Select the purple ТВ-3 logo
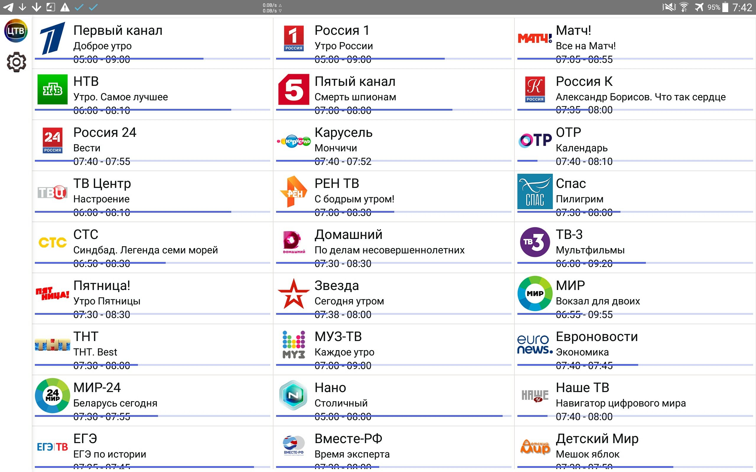Screen dimensions: 756x472 [x=535, y=242]
